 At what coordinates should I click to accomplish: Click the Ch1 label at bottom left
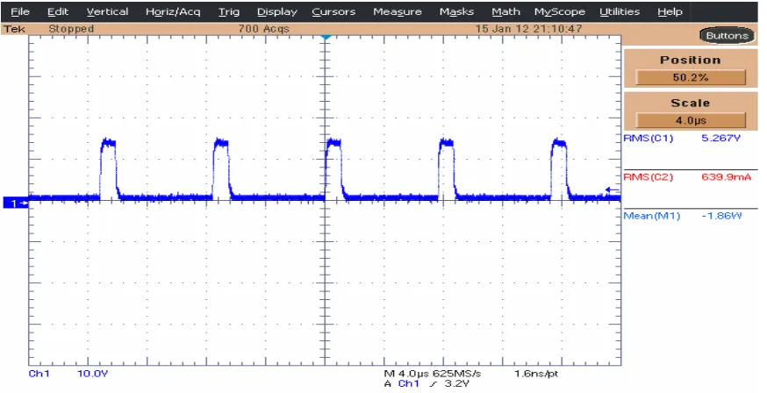(x=39, y=374)
